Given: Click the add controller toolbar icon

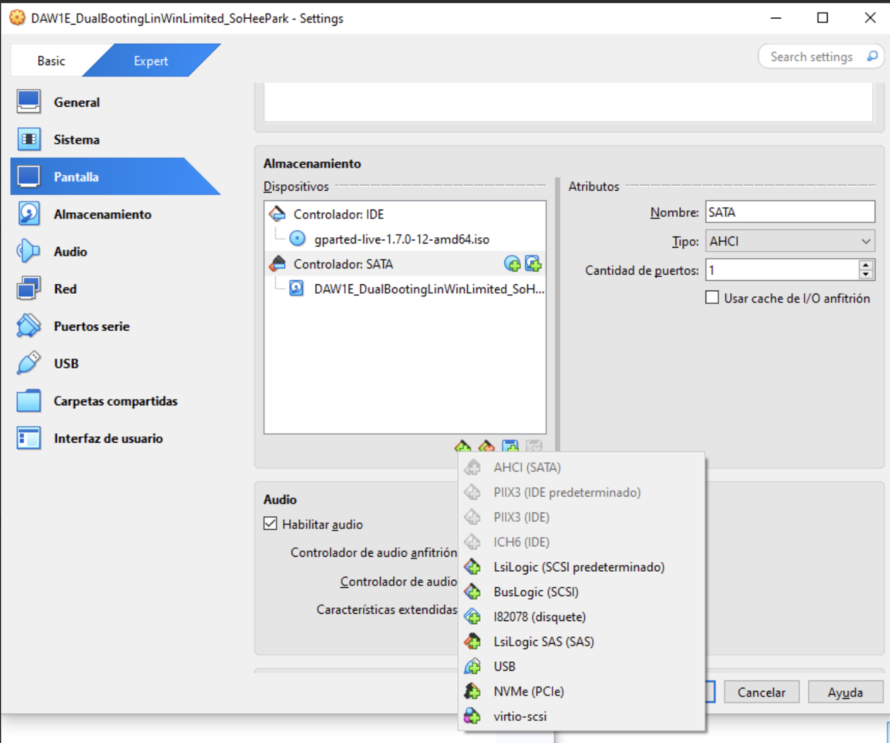Looking at the screenshot, I should (x=463, y=446).
